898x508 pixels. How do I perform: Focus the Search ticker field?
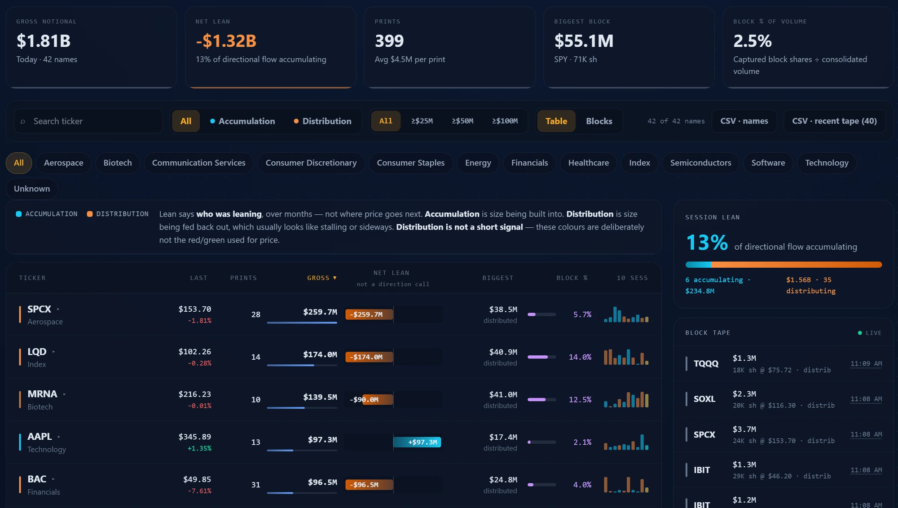click(88, 121)
